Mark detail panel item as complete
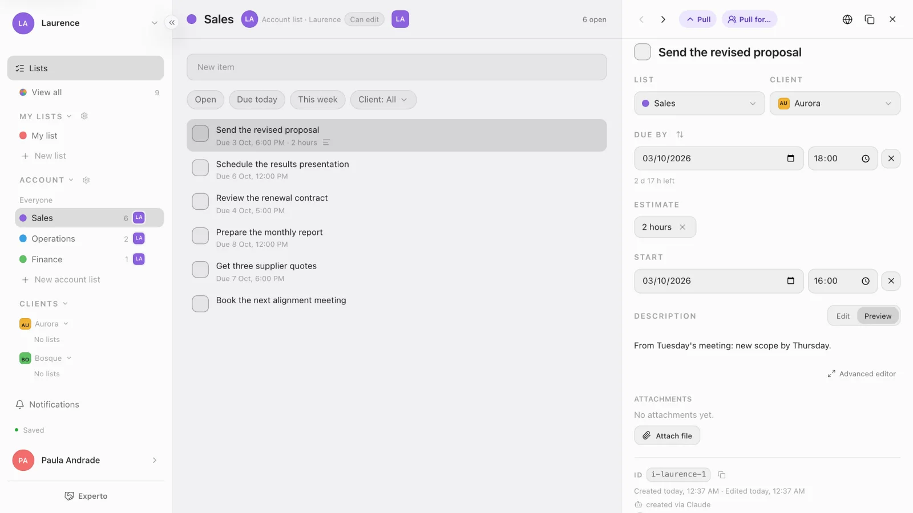Screen dimensions: 913x513 click(x=643, y=52)
